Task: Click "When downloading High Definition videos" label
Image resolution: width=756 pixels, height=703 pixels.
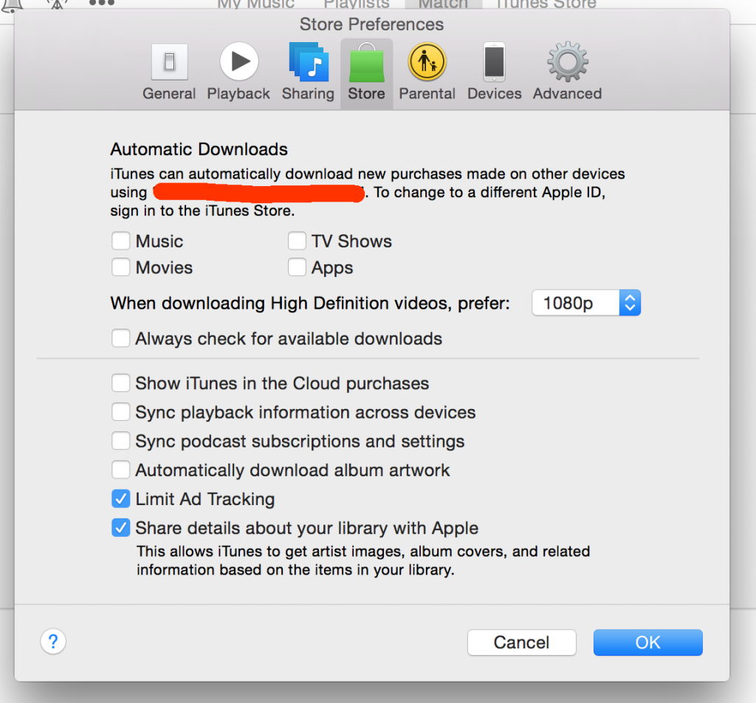Action: (310, 304)
